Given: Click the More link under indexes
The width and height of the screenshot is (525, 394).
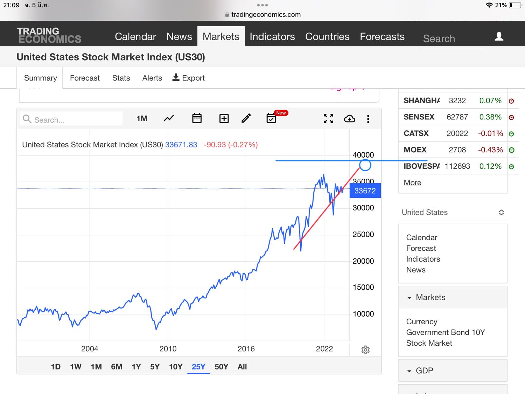Looking at the screenshot, I should coord(412,182).
